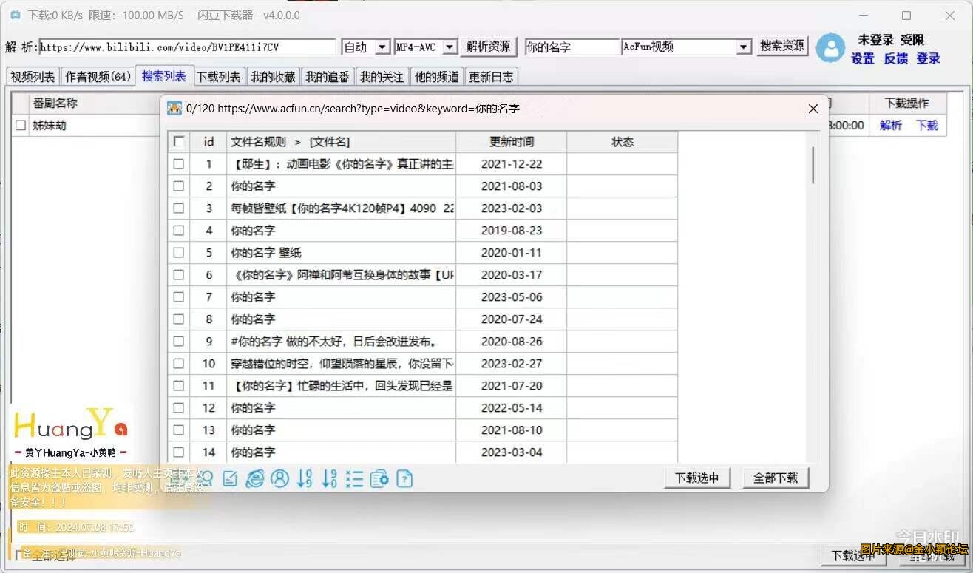Open the 设置 link

(863, 58)
